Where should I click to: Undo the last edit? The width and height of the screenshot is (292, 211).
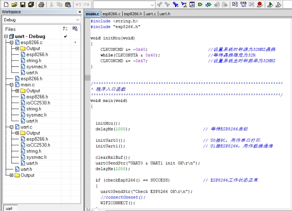coord(78,5)
